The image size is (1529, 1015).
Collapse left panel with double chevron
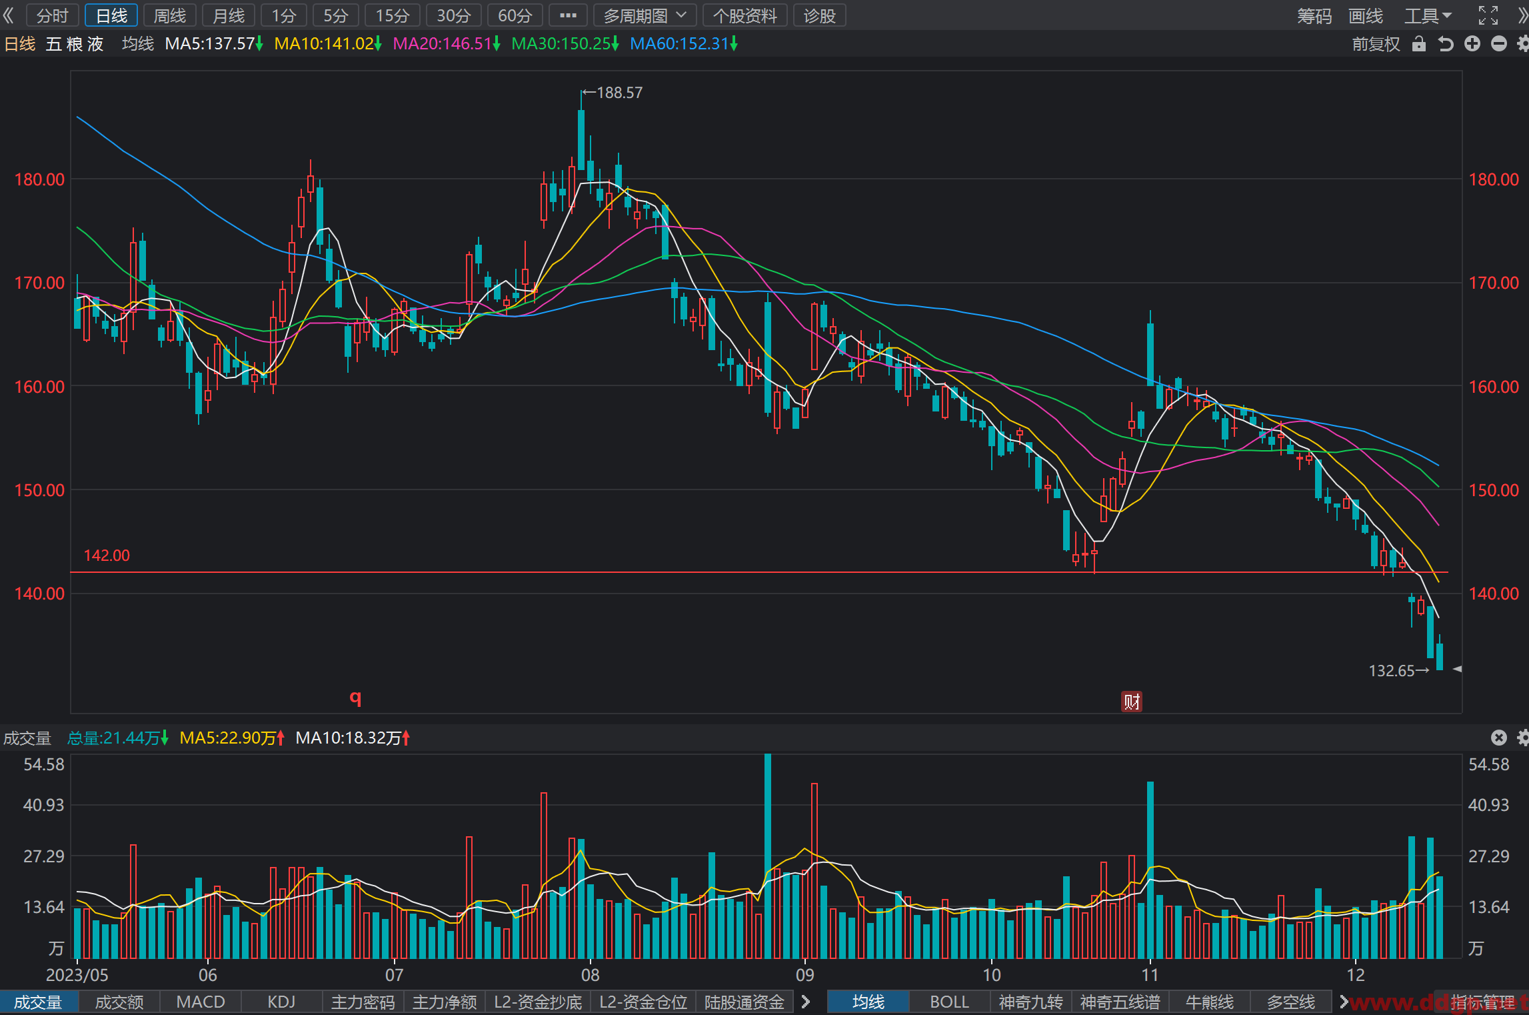(9, 15)
